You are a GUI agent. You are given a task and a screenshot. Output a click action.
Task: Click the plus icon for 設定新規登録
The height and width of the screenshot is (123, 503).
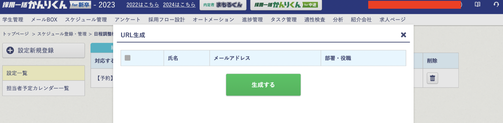pyautogui.click(x=10, y=50)
